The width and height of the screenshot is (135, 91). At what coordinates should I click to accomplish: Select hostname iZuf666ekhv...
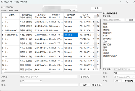pos(41,61)
